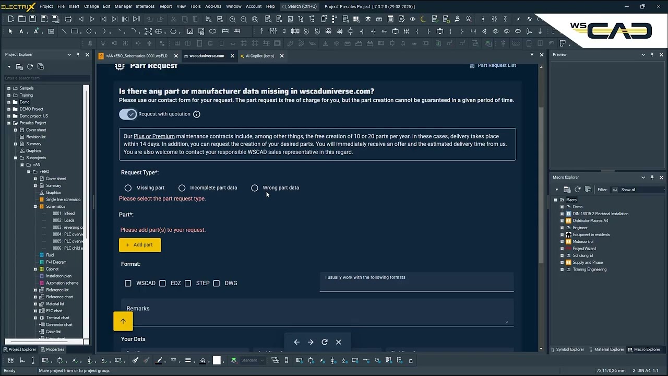
Task: Check the STEP format checkbox
Action: coord(188,283)
